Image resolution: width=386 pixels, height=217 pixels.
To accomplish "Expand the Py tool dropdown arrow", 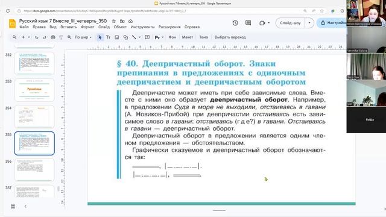I will pyautogui.click(x=163, y=37).
